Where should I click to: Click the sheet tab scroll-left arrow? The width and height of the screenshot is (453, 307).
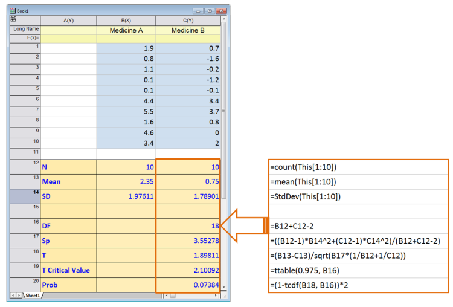click(x=13, y=296)
